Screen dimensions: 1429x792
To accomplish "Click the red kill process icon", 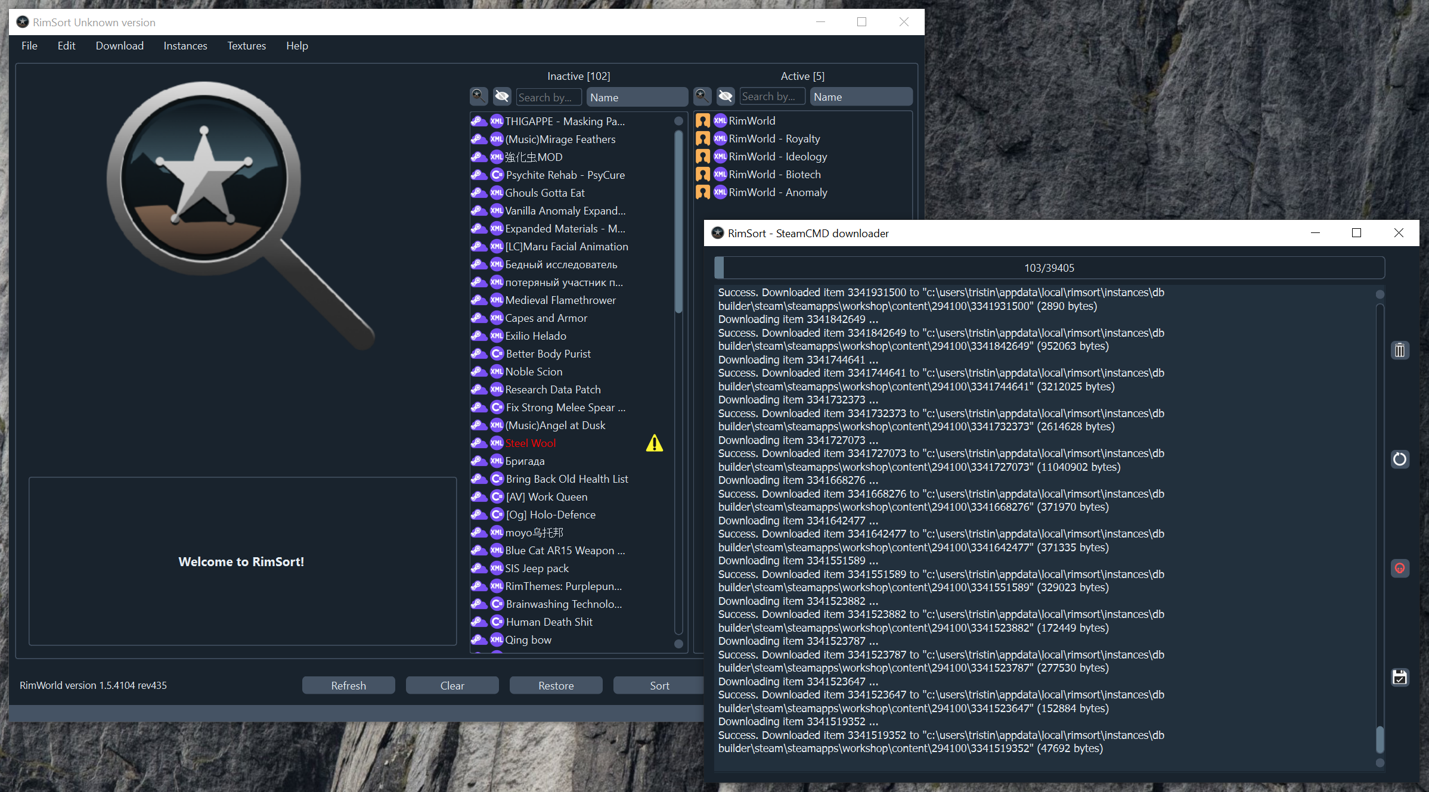I will pyautogui.click(x=1399, y=568).
